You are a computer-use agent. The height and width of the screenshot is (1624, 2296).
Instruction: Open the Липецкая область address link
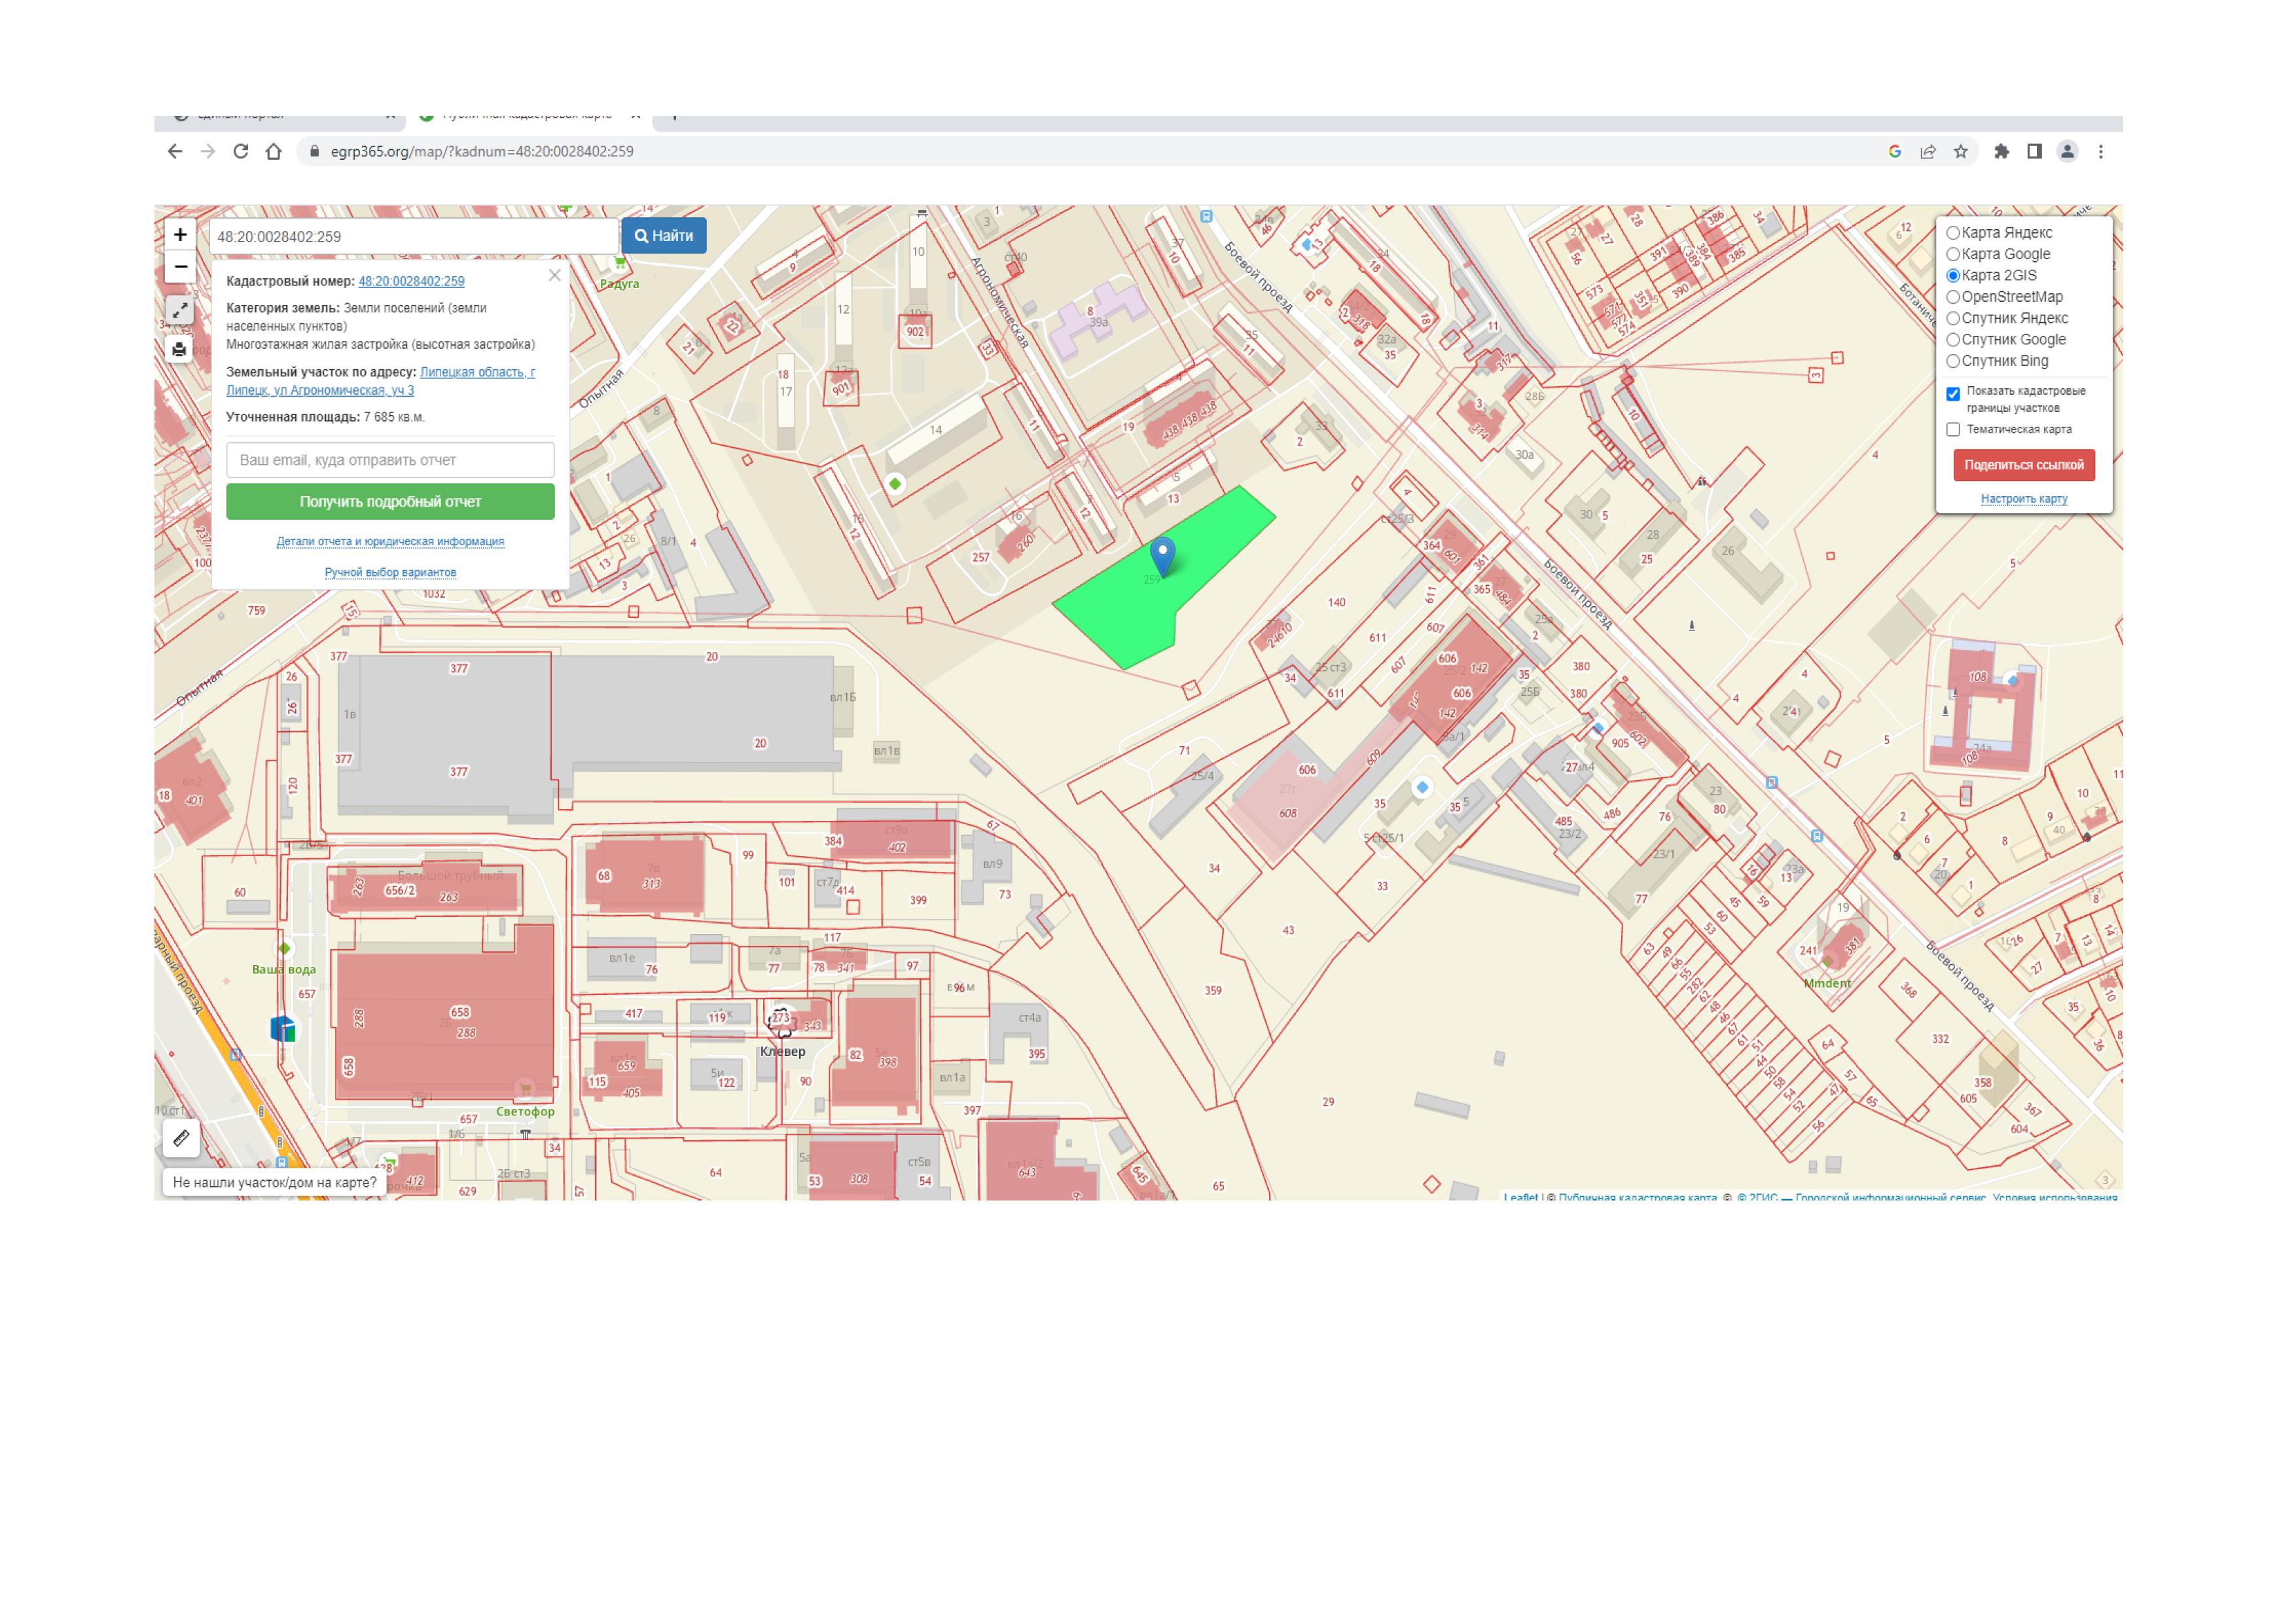coord(380,381)
